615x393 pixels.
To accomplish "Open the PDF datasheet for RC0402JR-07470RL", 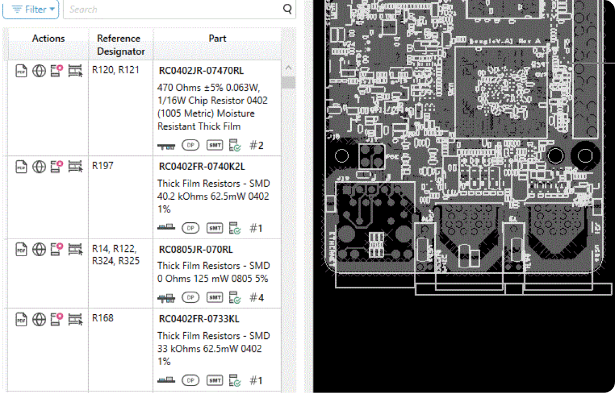I will click(21, 71).
